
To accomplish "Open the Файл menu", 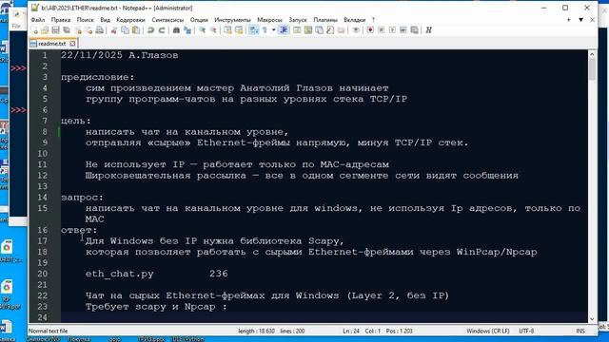I will (38, 20).
